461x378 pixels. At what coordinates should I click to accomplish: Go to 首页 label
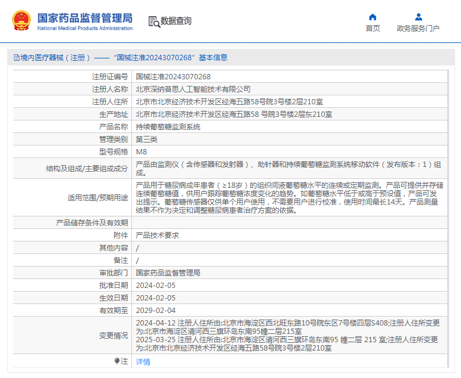tap(373, 28)
